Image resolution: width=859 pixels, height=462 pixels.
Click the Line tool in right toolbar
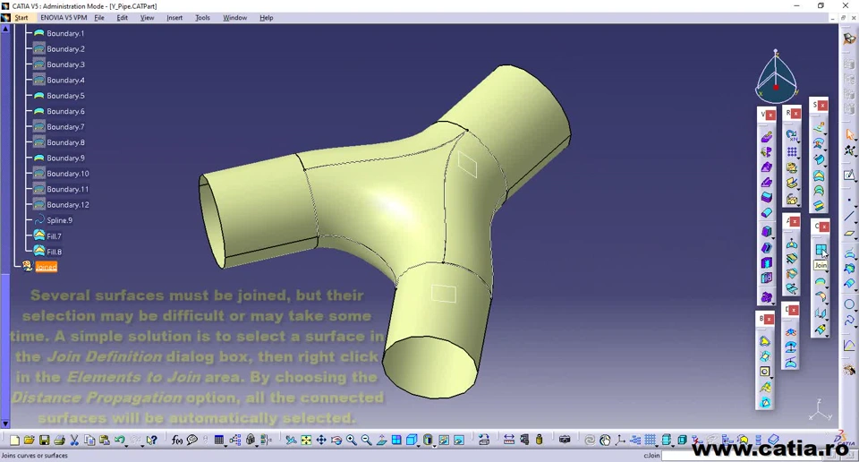[x=849, y=216]
